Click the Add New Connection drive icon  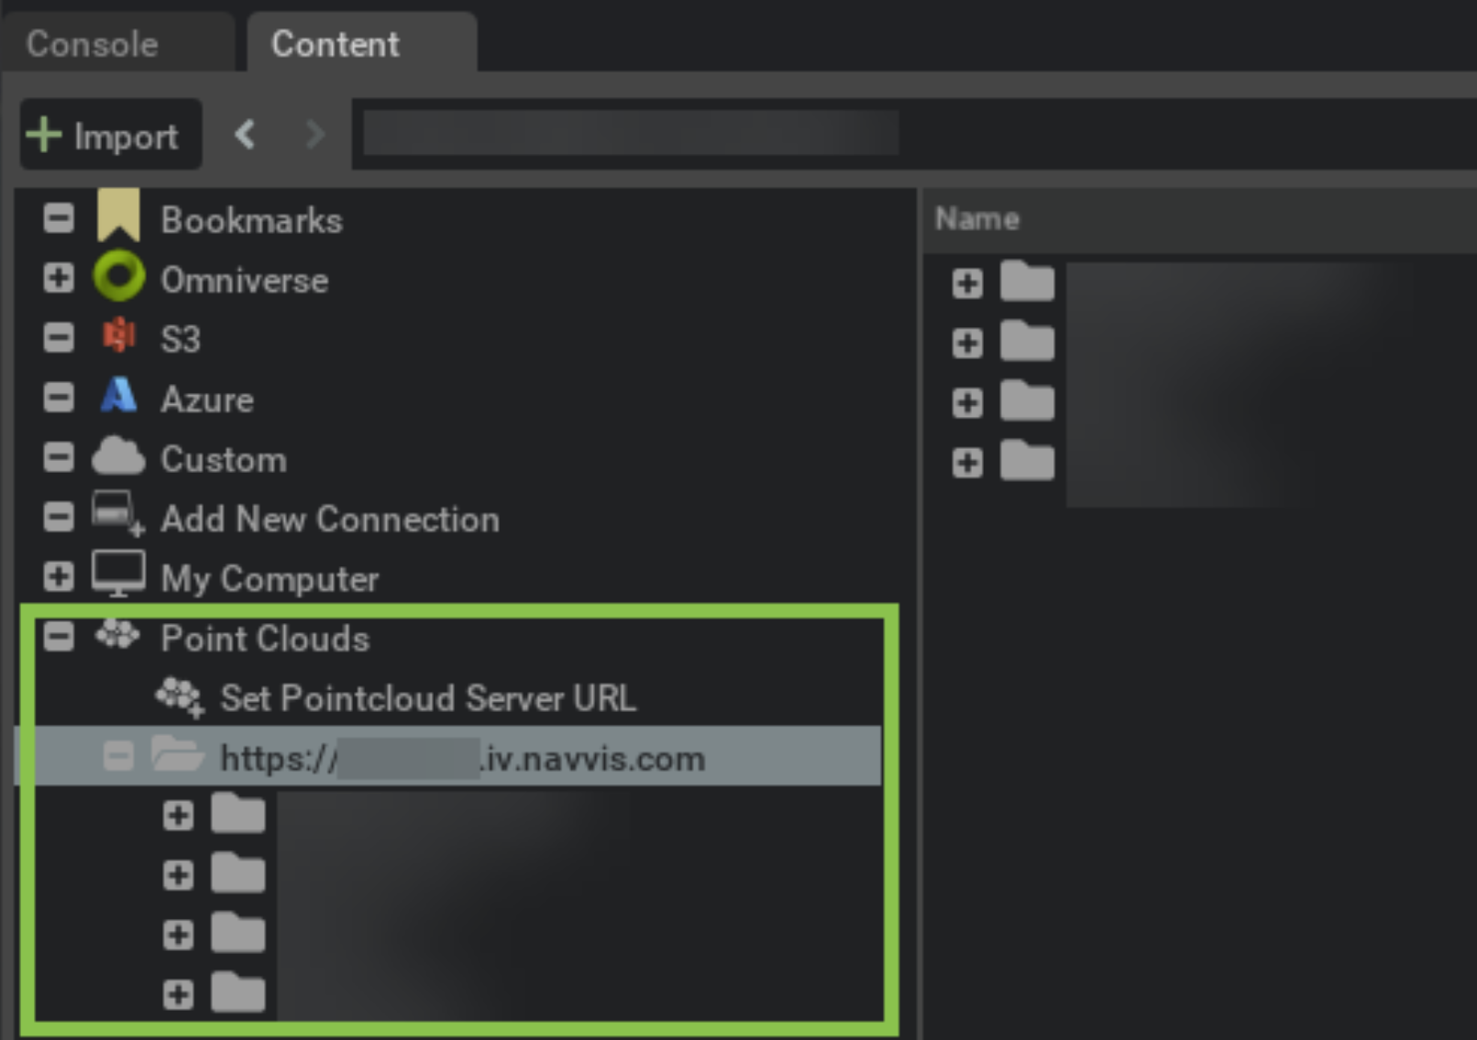[118, 515]
